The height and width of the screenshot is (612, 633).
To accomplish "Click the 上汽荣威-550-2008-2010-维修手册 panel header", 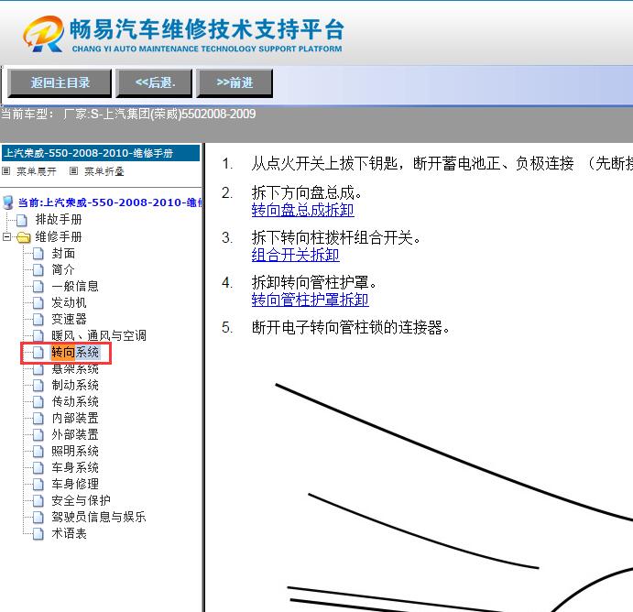I will pyautogui.click(x=101, y=153).
